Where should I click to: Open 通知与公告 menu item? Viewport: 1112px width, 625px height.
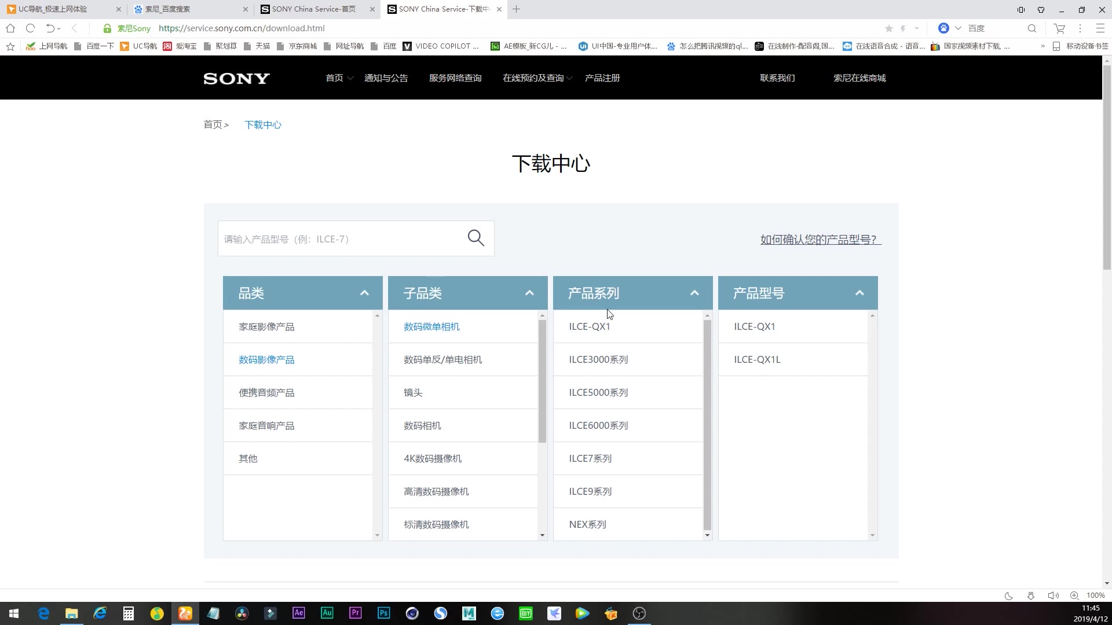[x=386, y=78]
